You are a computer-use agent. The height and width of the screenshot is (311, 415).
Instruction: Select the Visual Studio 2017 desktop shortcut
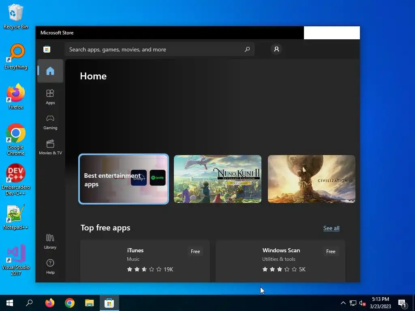tap(16, 260)
